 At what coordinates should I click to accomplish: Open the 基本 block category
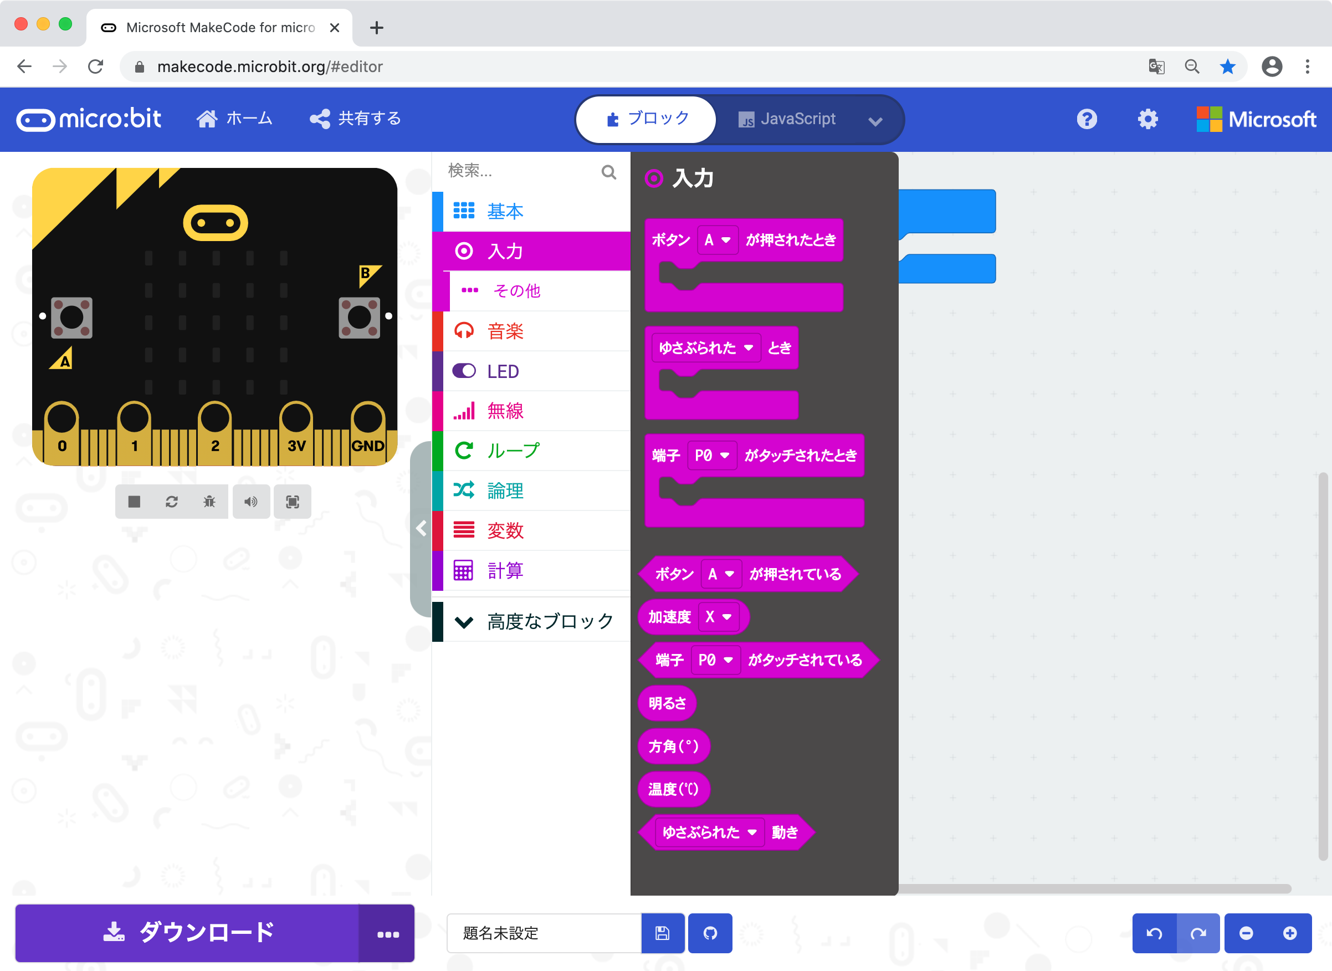pos(531,211)
